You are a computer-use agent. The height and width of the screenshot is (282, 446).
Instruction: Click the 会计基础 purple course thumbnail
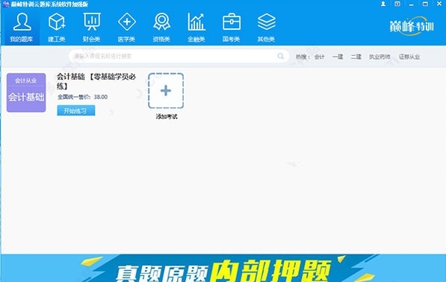(26, 93)
